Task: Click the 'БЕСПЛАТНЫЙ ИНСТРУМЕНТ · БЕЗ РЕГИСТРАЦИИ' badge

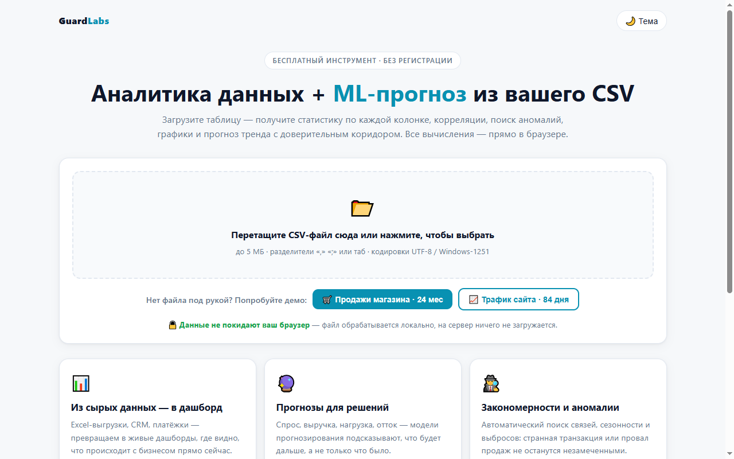Action: tap(362, 61)
